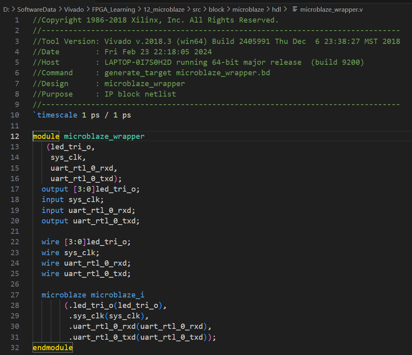
Task: Click line number 12 in the gutter
Action: click(14, 136)
